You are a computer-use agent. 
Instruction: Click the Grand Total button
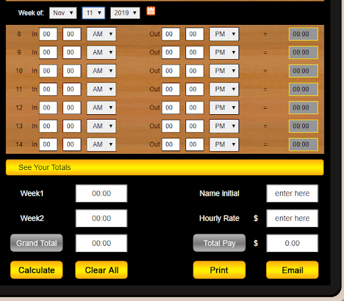pyautogui.click(x=36, y=243)
